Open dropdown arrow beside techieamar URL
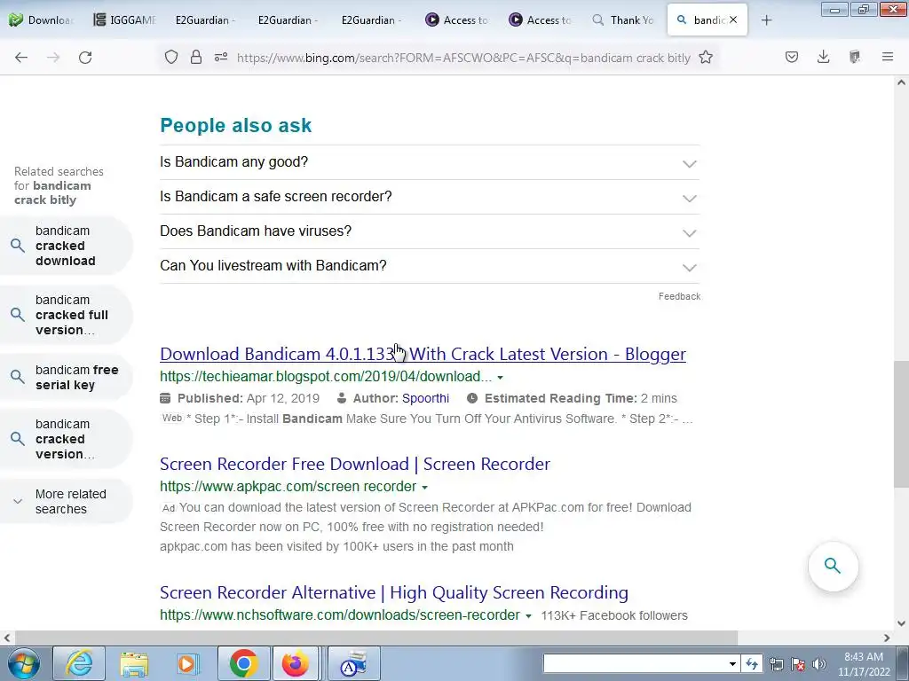This screenshot has width=909, height=681. tap(501, 378)
